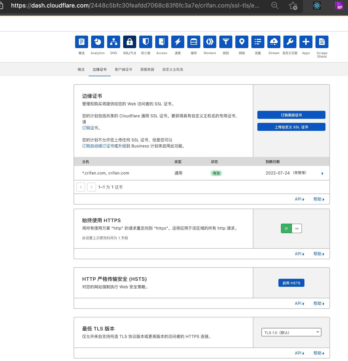Open the 规则 funnel icon

tap(226, 42)
